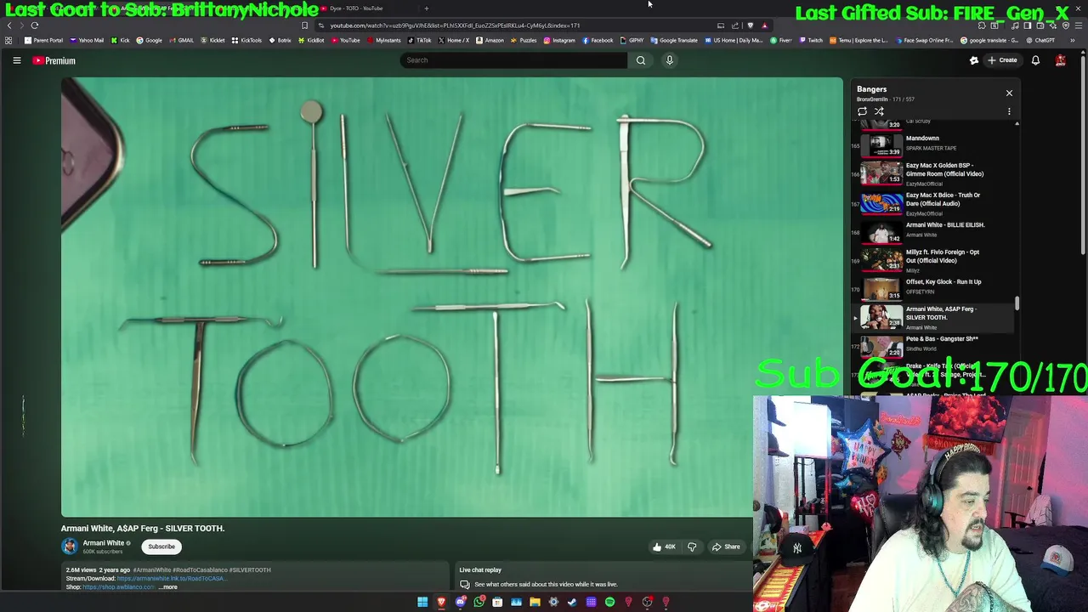Open Bangers playlist title link

871,89
